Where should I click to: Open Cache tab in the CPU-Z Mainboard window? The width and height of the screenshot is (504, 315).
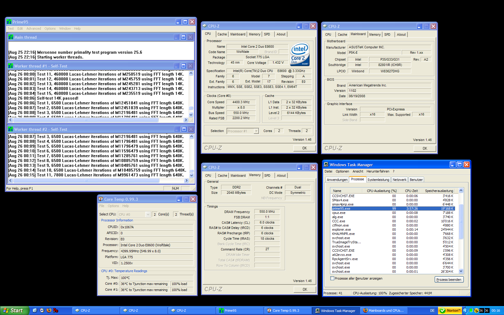tap(342, 34)
